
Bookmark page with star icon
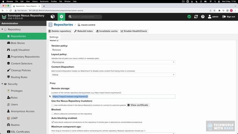[x=215, y=10]
